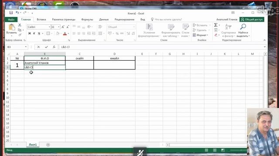Click Вставить cells in Ячейки group
The height and width of the screenshot is (156, 279).
[x=201, y=25]
